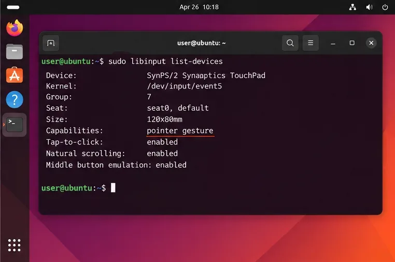Select the device name SynPS/2 Synaptics TouchPad
The image size is (395, 262).
[x=206, y=76]
